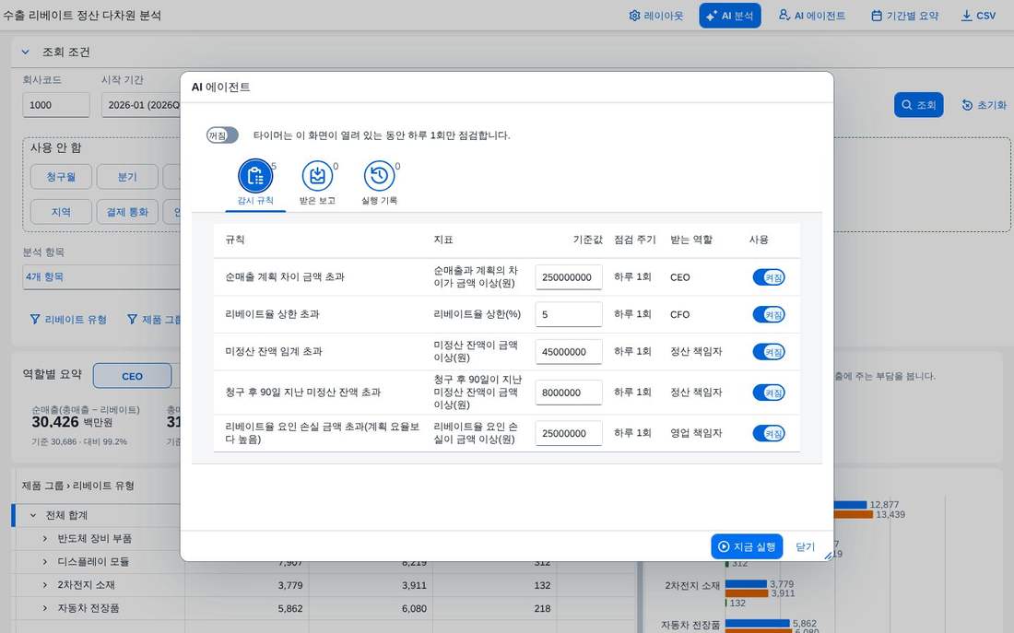Expand the 디스플레이 모듈 row
The width and height of the screenshot is (1014, 633).
pyautogui.click(x=44, y=562)
